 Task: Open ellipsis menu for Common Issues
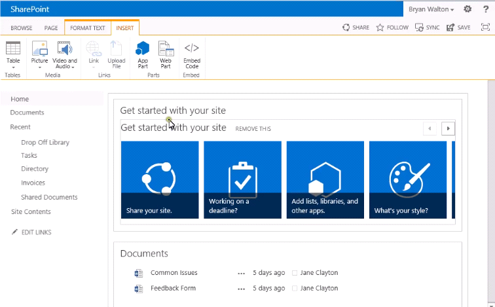coord(241,273)
